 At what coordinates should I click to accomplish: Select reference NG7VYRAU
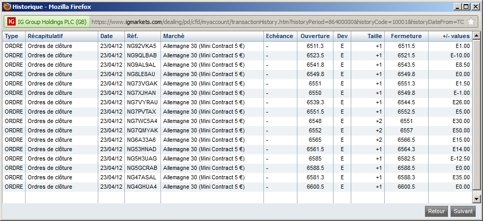pos(142,102)
